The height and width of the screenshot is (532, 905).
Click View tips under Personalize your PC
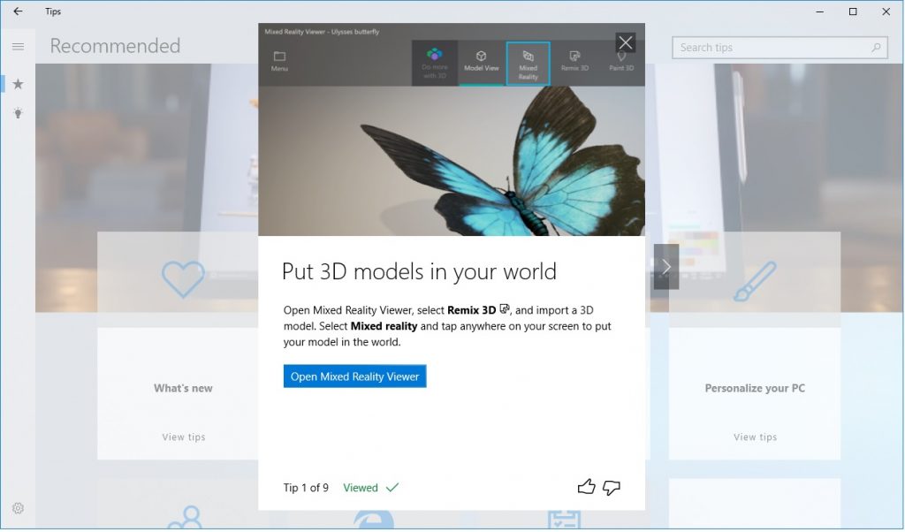point(755,437)
